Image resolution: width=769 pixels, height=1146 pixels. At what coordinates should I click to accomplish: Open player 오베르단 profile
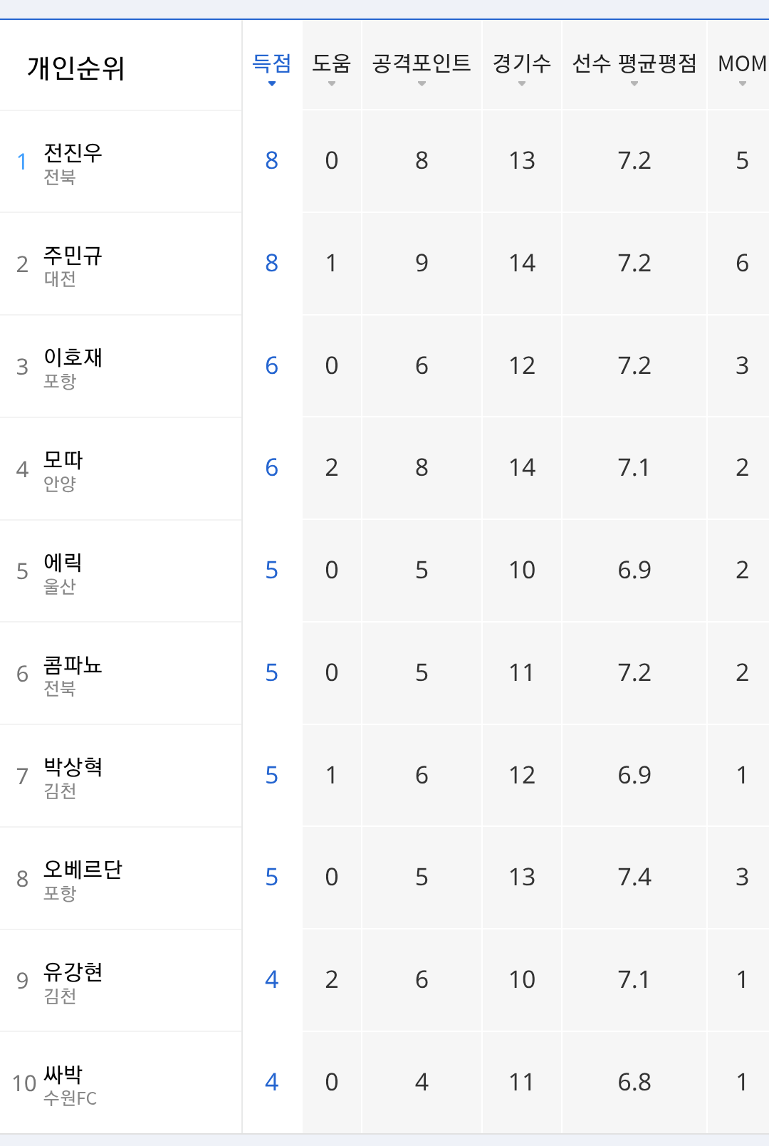pos(83,870)
